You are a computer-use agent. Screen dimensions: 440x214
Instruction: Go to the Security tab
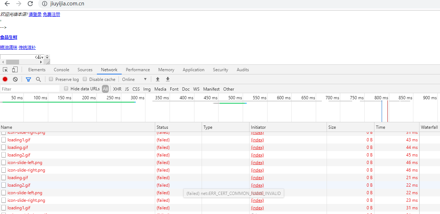pos(220,70)
